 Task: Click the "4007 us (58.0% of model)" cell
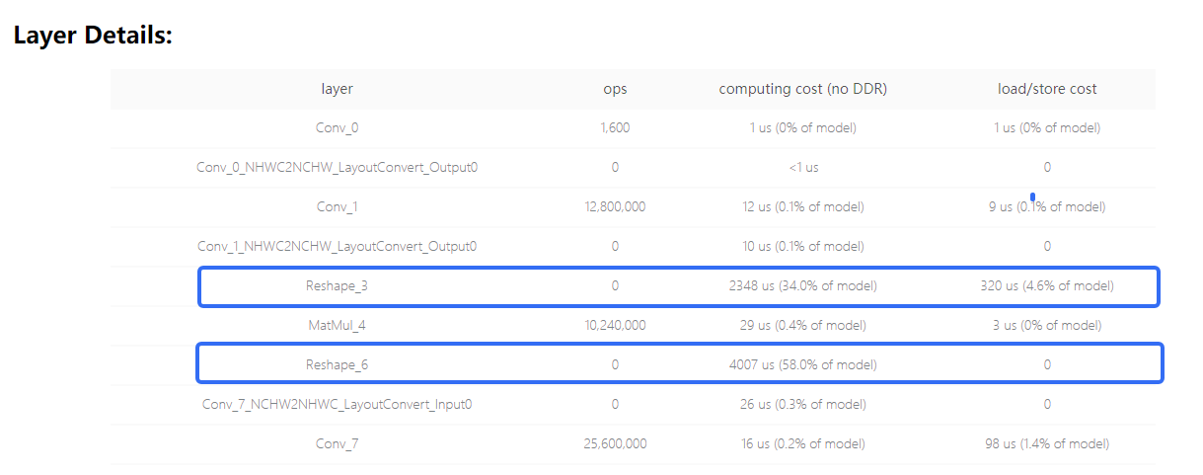[802, 364]
